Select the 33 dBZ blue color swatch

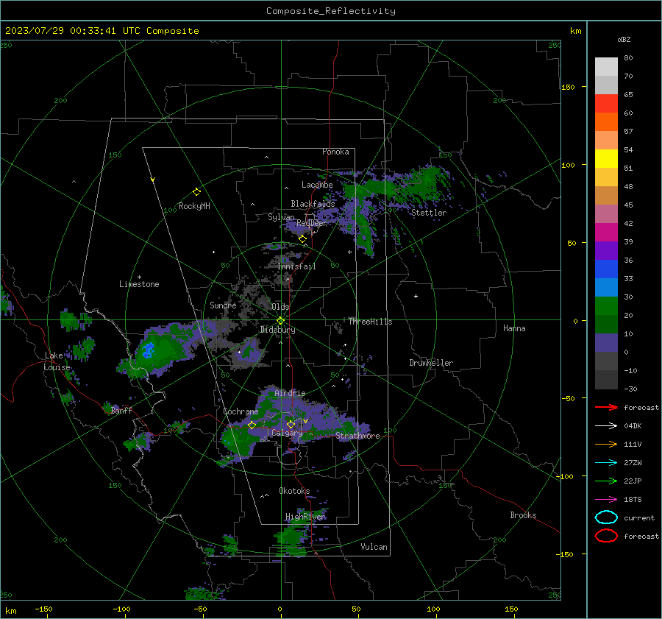(x=606, y=269)
